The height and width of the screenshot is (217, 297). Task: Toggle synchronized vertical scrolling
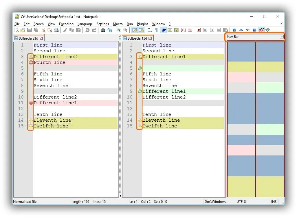(135, 30)
